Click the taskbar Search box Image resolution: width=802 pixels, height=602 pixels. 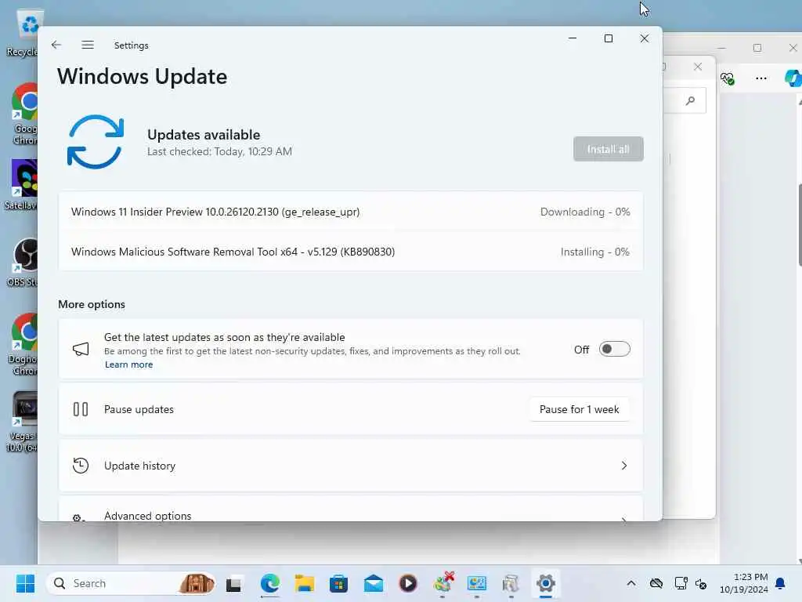click(131, 583)
